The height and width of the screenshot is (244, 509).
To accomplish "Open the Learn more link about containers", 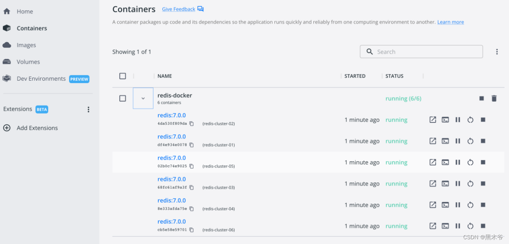I will (x=450, y=22).
